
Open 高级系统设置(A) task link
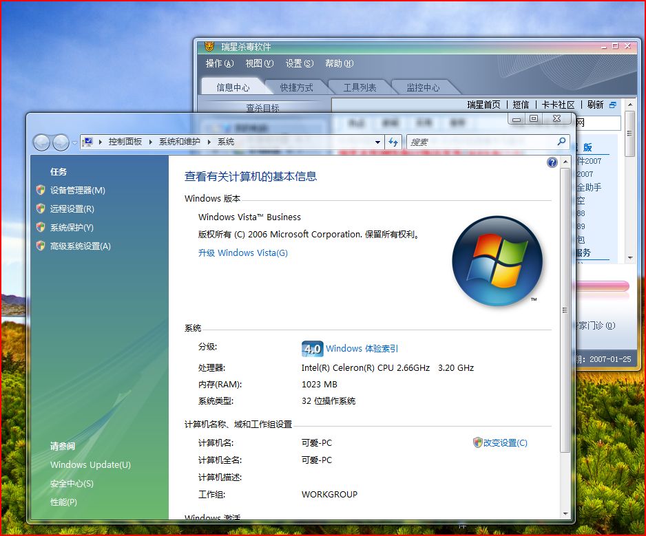[x=81, y=246]
